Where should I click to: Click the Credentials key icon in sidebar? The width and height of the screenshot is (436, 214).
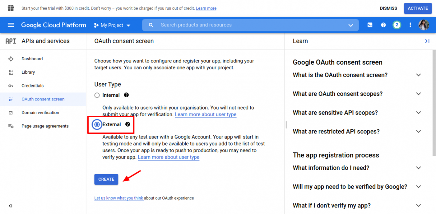[x=11, y=86]
